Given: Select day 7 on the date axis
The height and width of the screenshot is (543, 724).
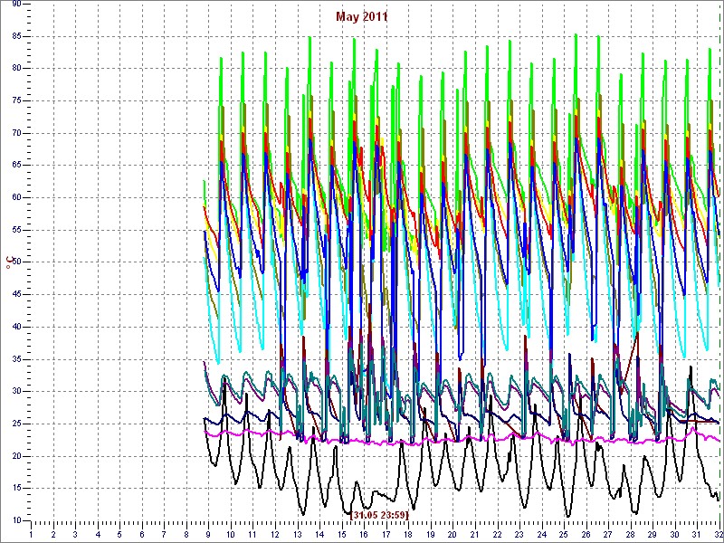Looking at the screenshot, I should click(x=164, y=535).
